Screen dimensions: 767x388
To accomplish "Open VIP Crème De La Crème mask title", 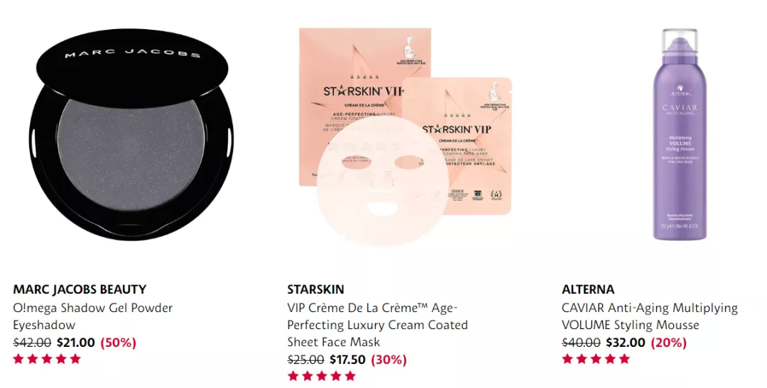I will click(x=378, y=325).
